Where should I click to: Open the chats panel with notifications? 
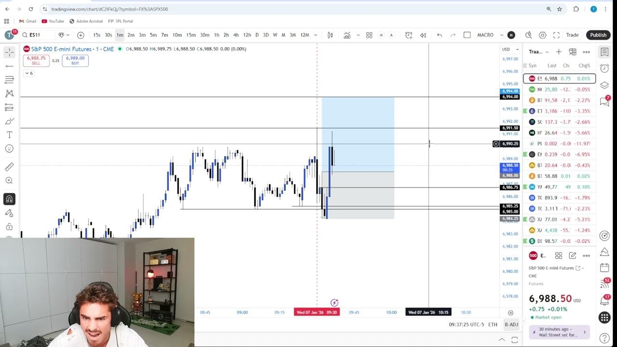[x=604, y=101]
